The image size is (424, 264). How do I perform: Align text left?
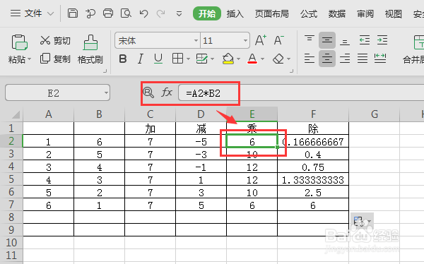[310, 59]
